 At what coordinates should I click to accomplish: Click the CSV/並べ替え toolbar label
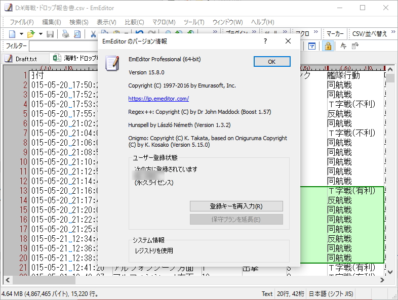tap(370, 34)
